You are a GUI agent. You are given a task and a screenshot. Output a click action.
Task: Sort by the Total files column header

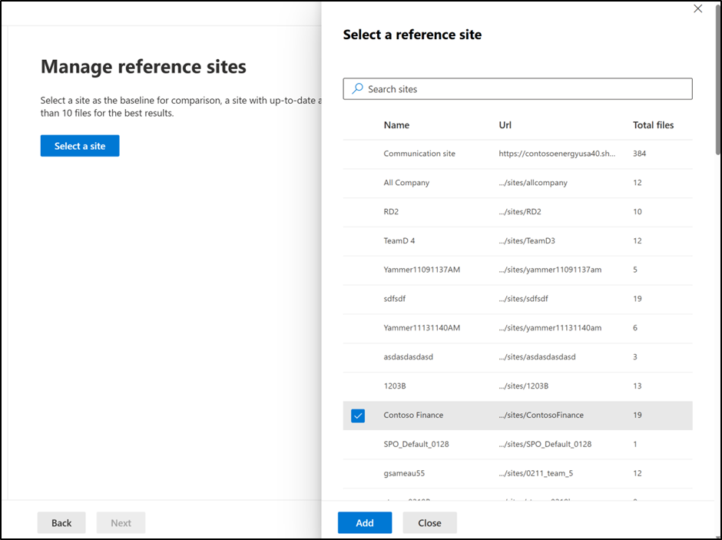coord(653,125)
